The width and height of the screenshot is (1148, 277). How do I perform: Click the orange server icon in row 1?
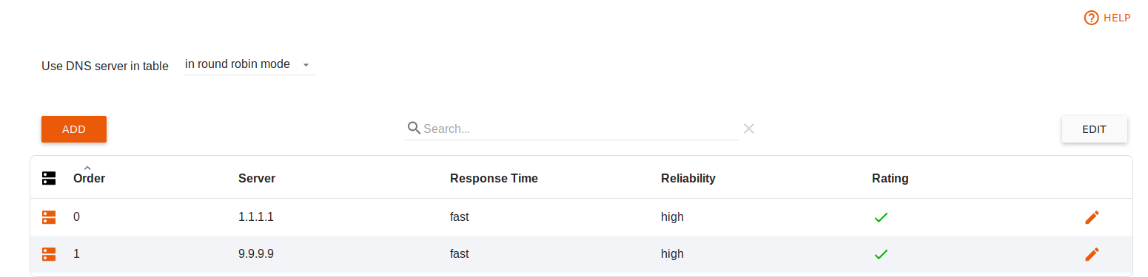click(49, 254)
